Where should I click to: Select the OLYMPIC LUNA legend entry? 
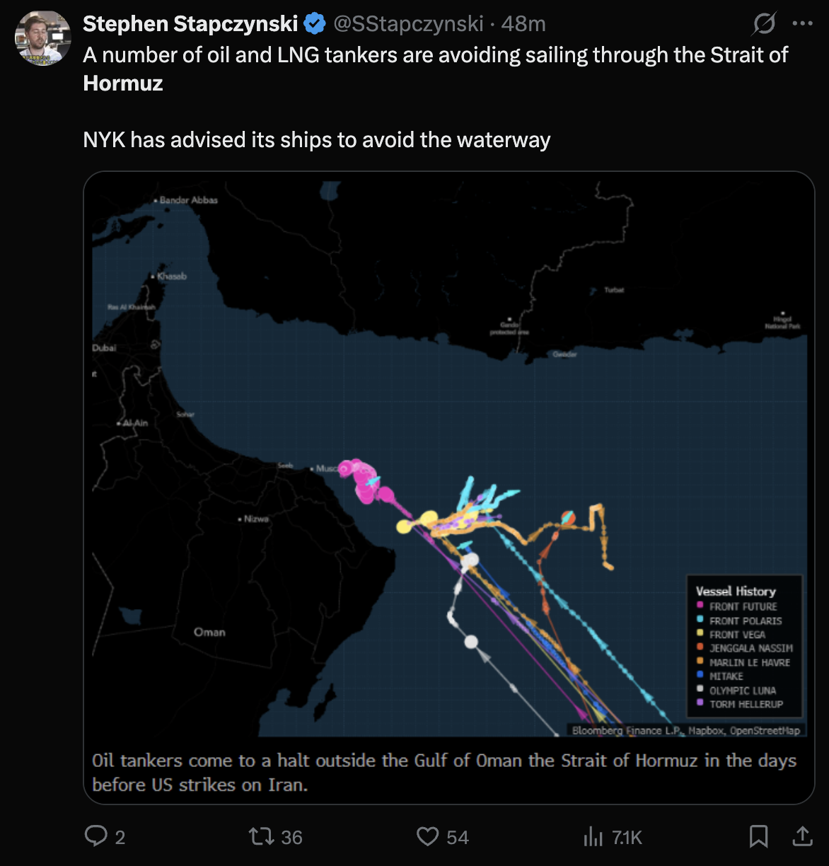[x=743, y=690]
